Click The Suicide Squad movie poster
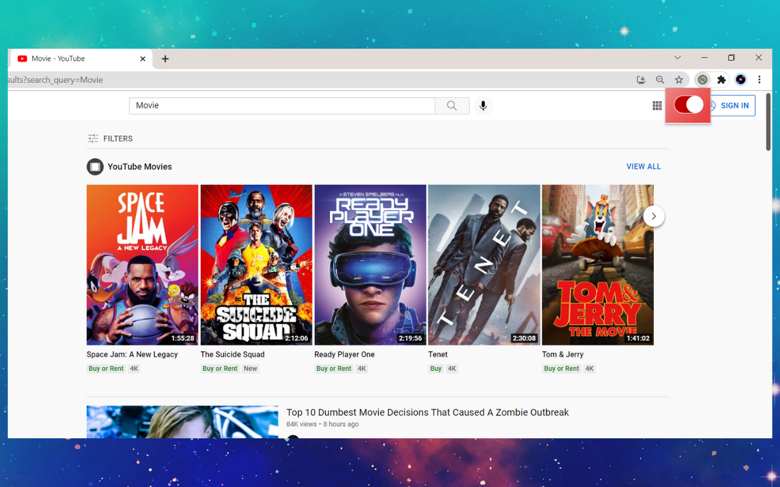The width and height of the screenshot is (780, 487). (x=257, y=265)
